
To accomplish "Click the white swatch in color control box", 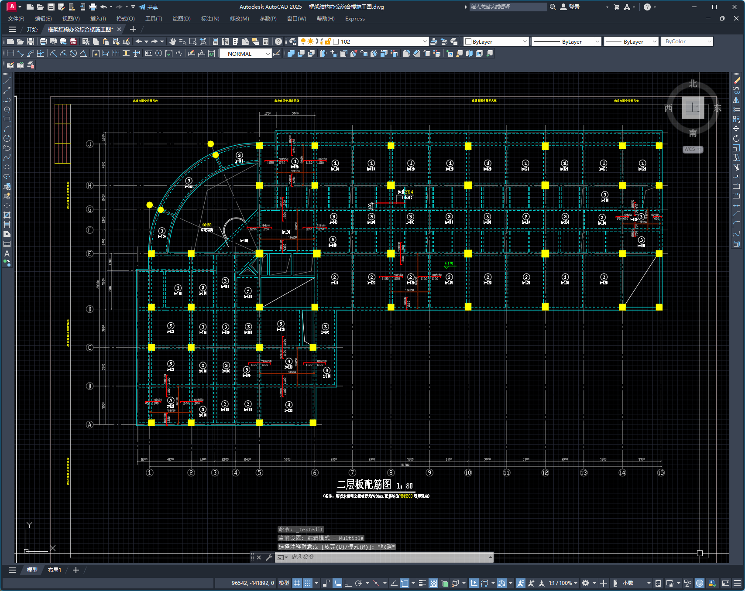I will pos(468,41).
